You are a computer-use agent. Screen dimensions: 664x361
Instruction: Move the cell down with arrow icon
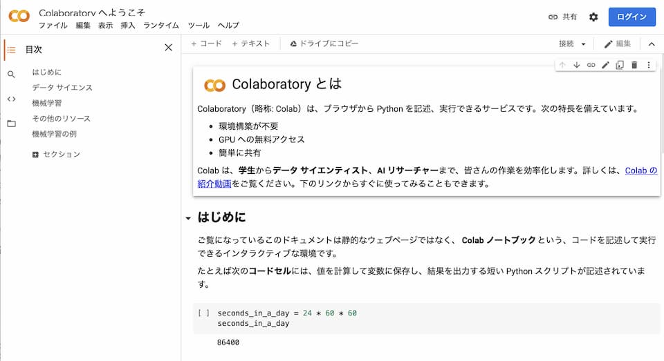click(577, 65)
